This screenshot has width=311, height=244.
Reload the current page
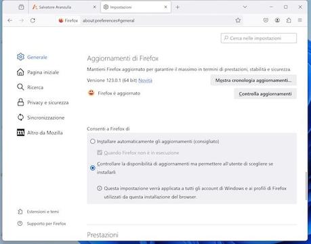[33, 20]
